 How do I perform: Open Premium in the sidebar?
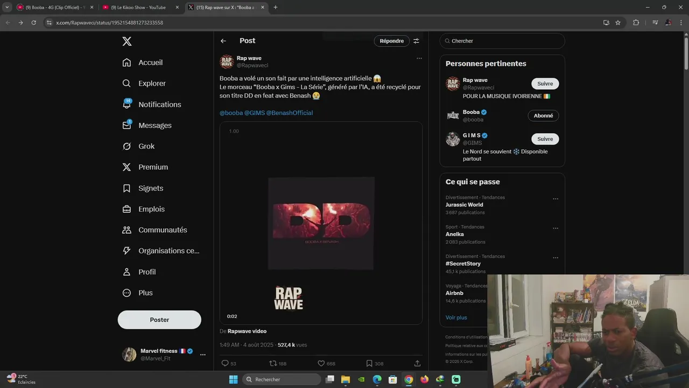pos(145,167)
